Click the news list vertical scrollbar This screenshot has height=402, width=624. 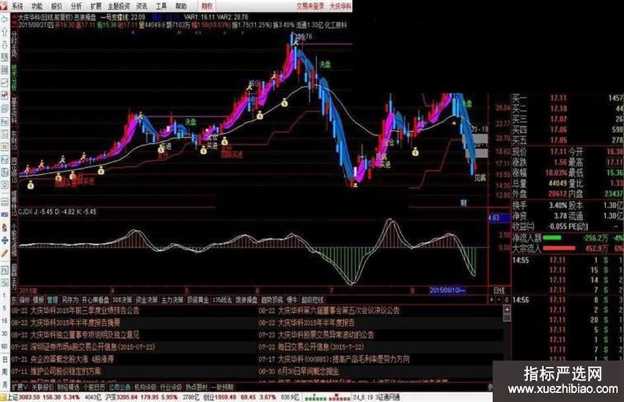pyautogui.click(x=506, y=343)
